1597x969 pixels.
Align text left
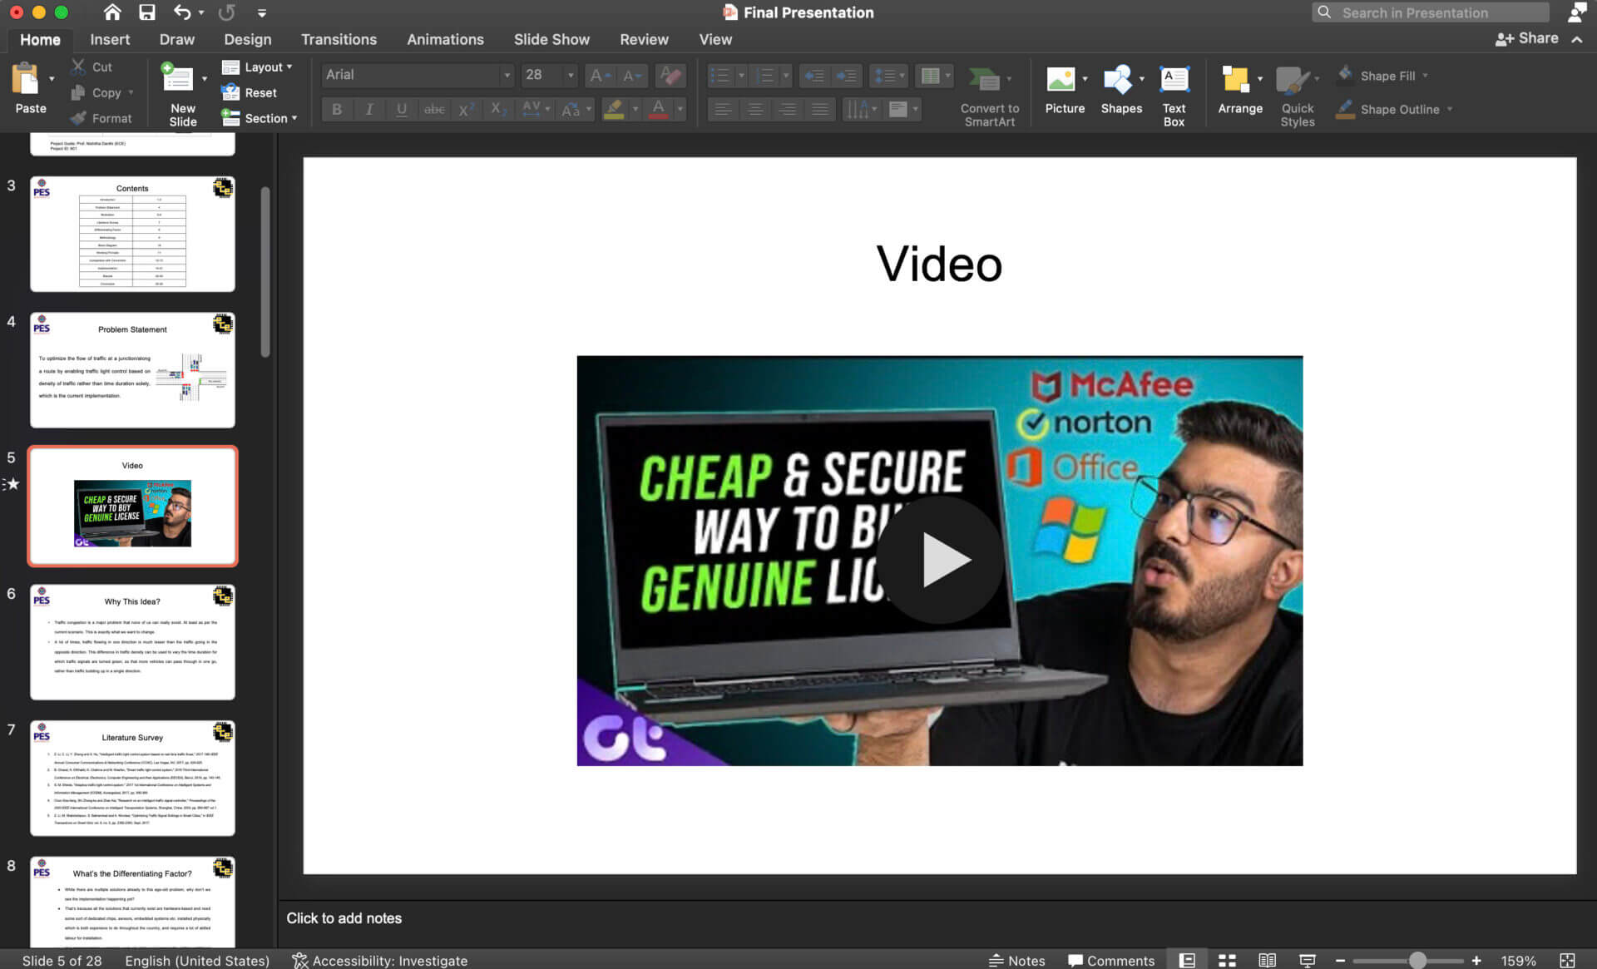(x=724, y=109)
